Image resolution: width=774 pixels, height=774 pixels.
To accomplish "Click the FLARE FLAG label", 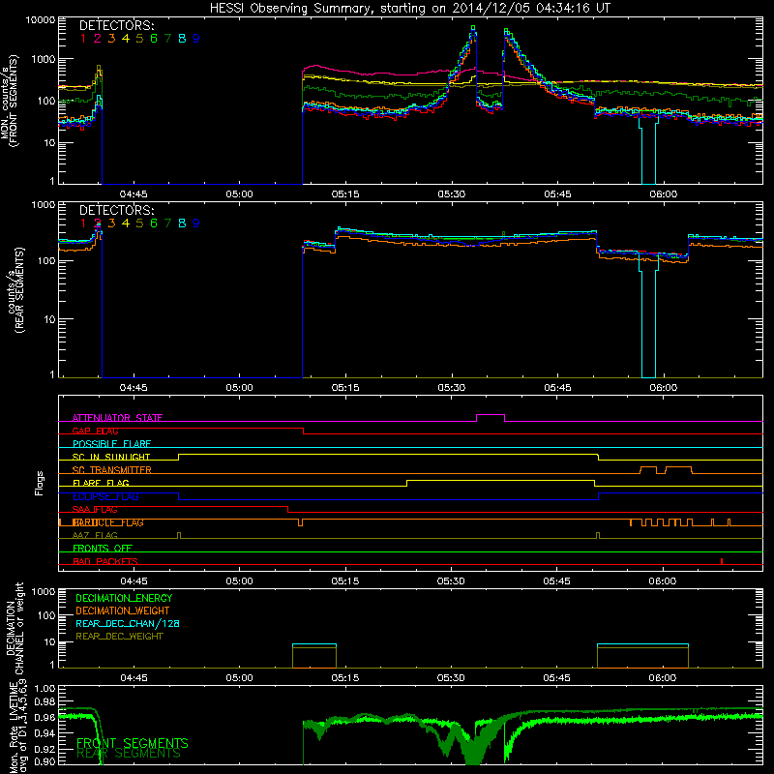I will tap(101, 483).
